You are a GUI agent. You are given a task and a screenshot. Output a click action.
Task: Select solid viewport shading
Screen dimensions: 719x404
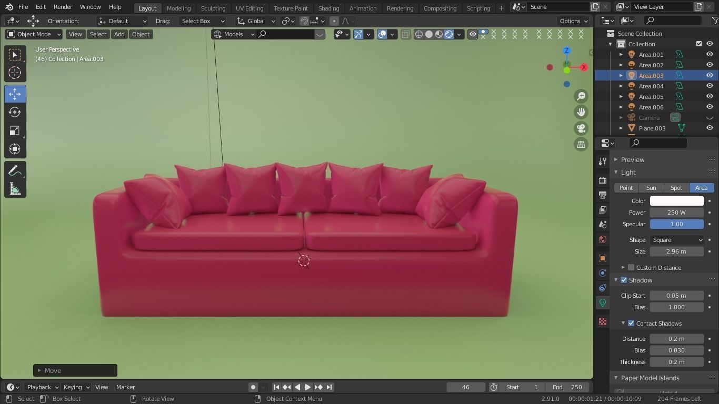point(429,34)
